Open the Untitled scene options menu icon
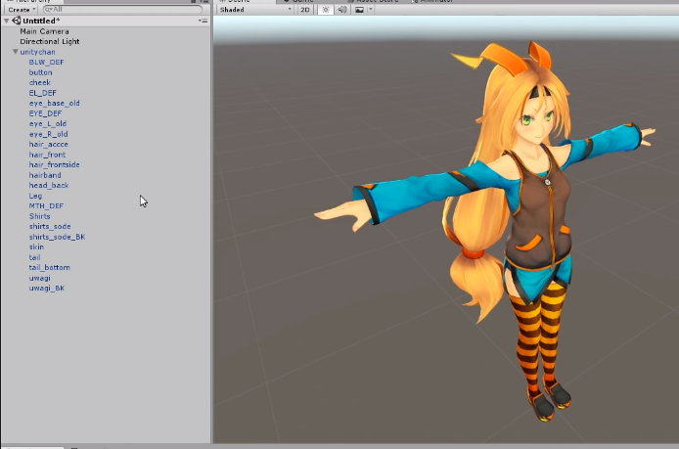 pyautogui.click(x=203, y=21)
